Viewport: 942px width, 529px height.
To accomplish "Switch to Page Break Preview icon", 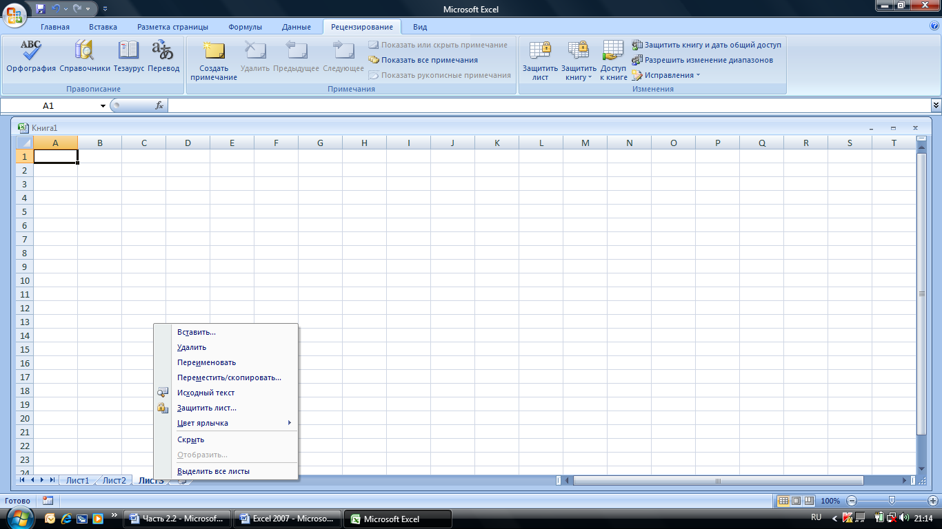I will (809, 501).
